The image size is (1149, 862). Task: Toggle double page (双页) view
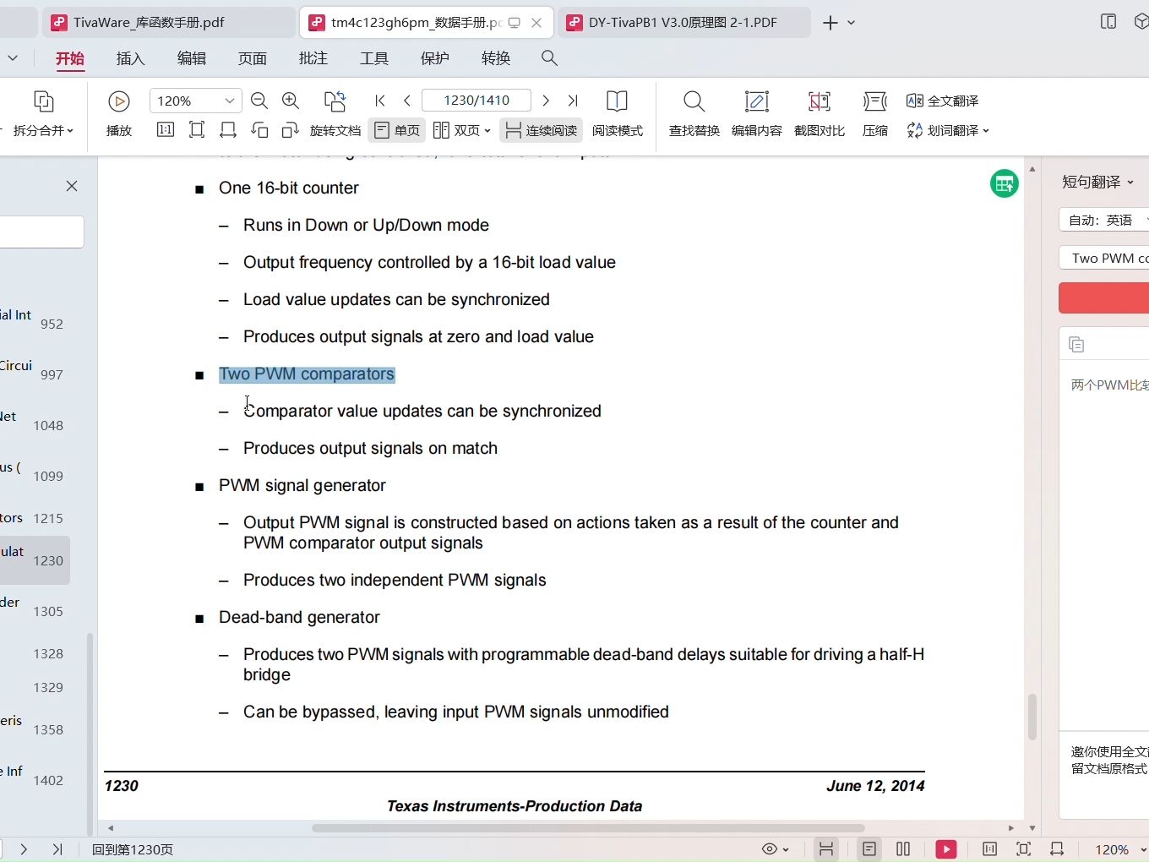pyautogui.click(x=461, y=130)
